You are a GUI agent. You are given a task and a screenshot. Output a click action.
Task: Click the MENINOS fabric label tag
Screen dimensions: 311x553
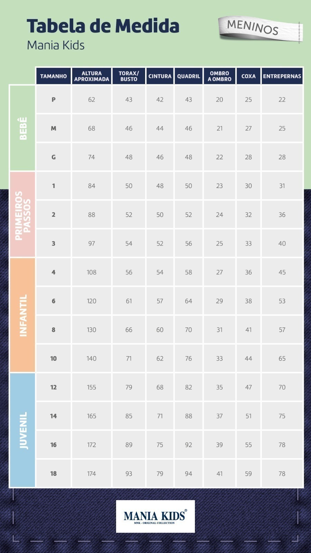260,29
